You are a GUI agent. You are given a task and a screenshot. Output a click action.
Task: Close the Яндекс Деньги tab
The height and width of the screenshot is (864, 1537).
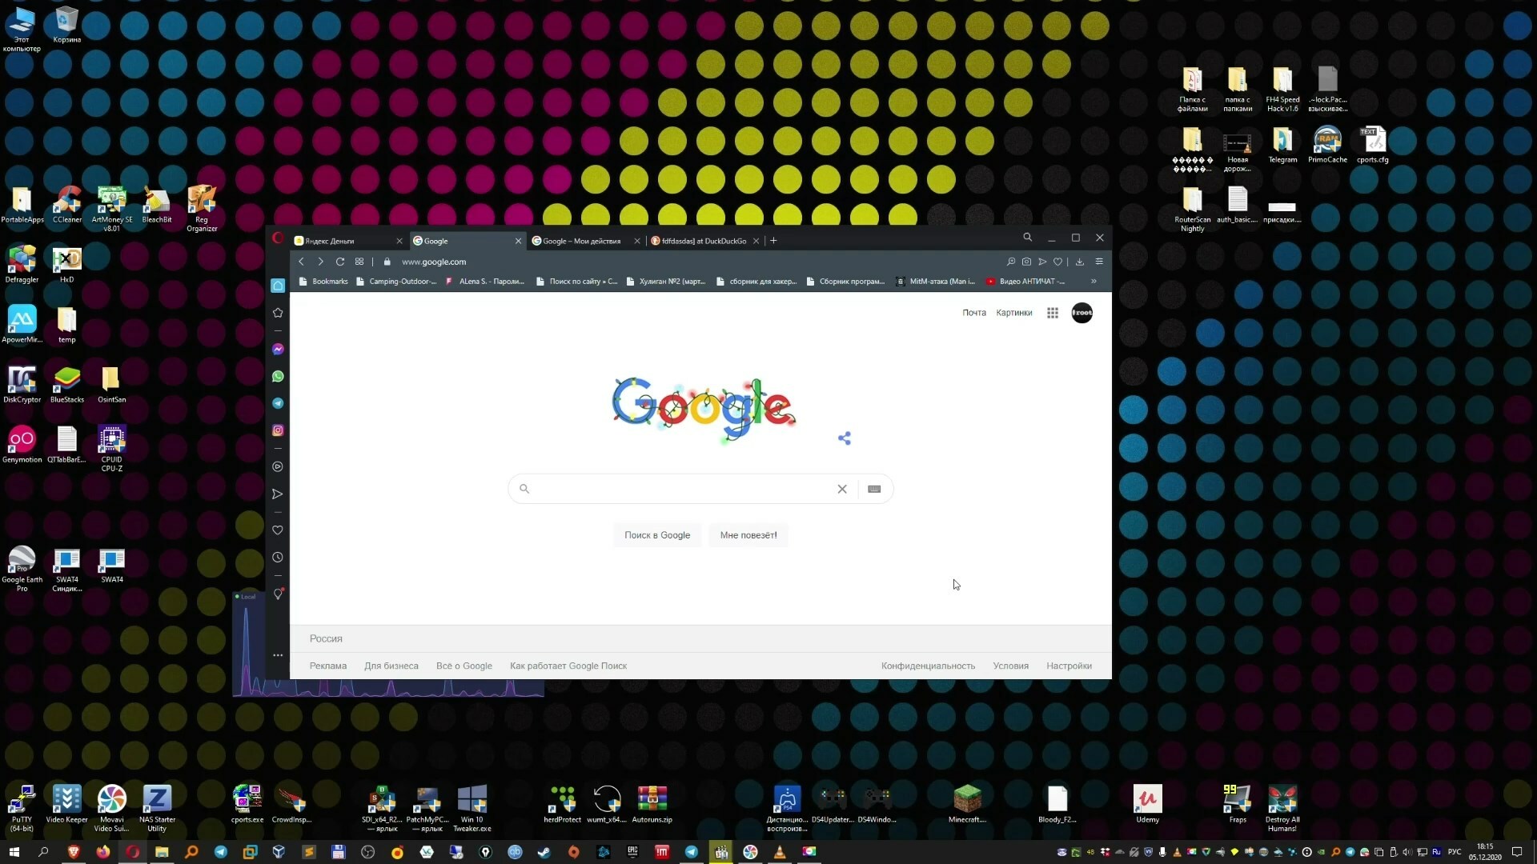pyautogui.click(x=399, y=241)
